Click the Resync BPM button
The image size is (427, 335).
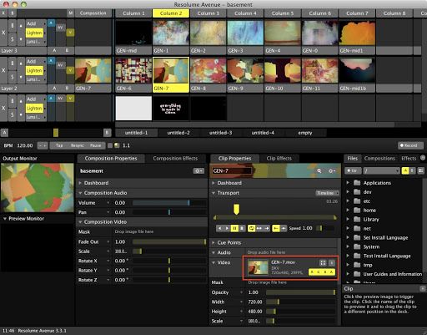[x=78, y=145]
